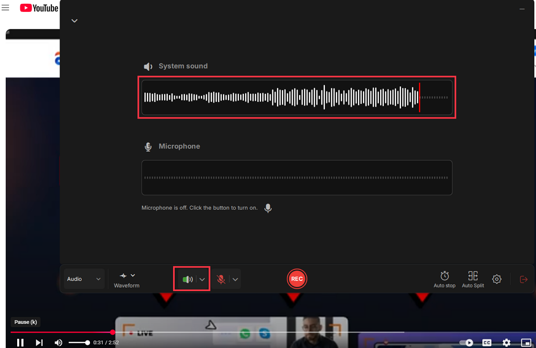Collapse the recorder panel with top chevron

pos(74,21)
